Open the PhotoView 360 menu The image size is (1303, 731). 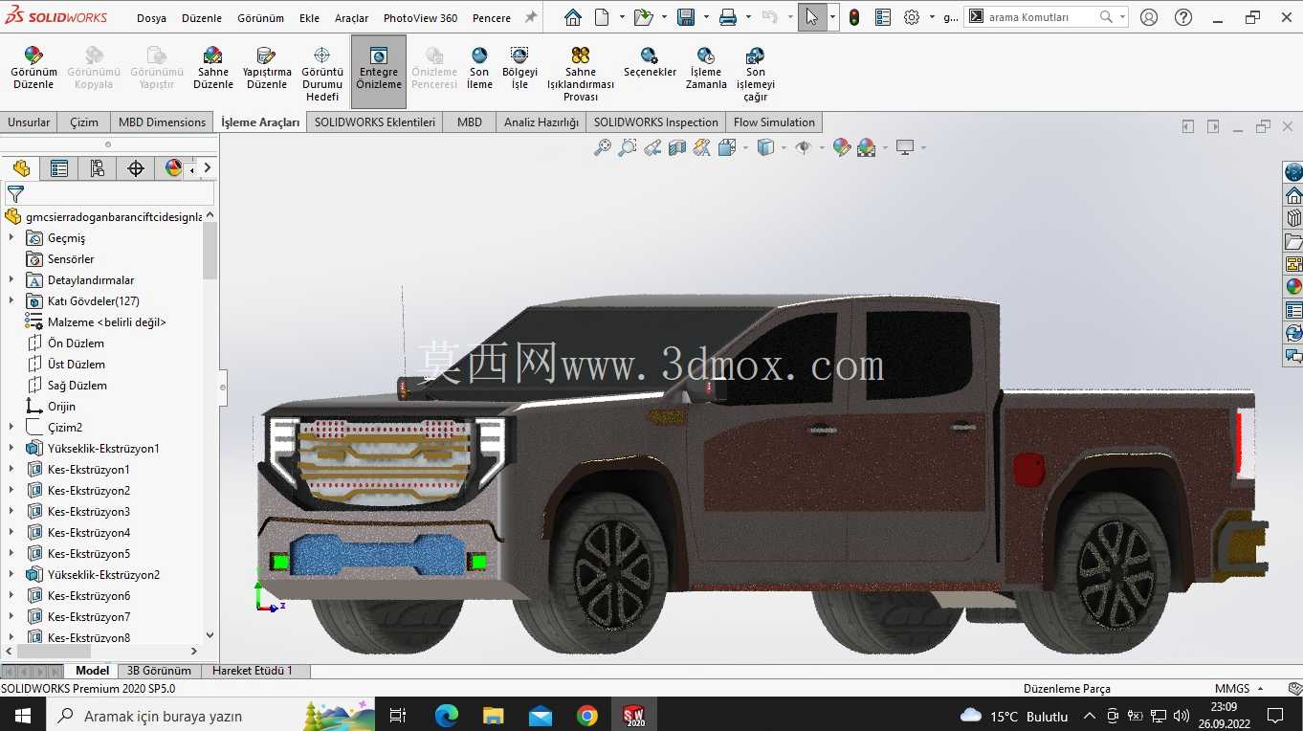pyautogui.click(x=420, y=18)
